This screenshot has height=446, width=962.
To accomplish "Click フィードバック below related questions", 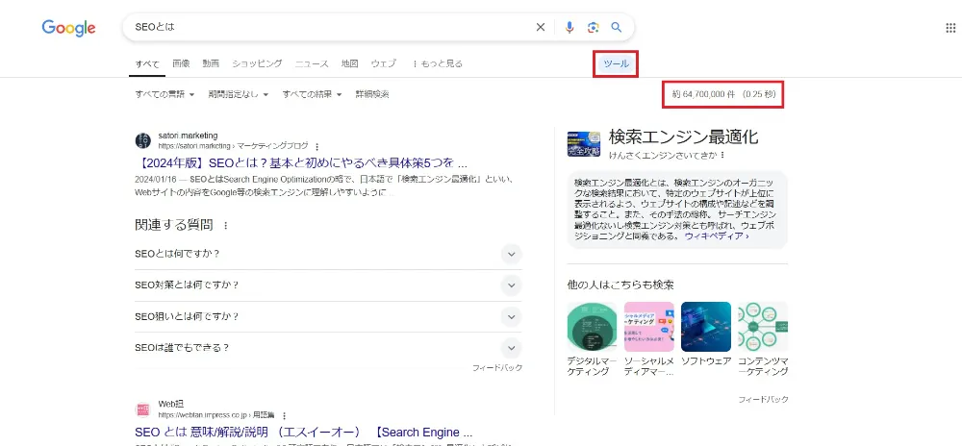I will point(497,367).
